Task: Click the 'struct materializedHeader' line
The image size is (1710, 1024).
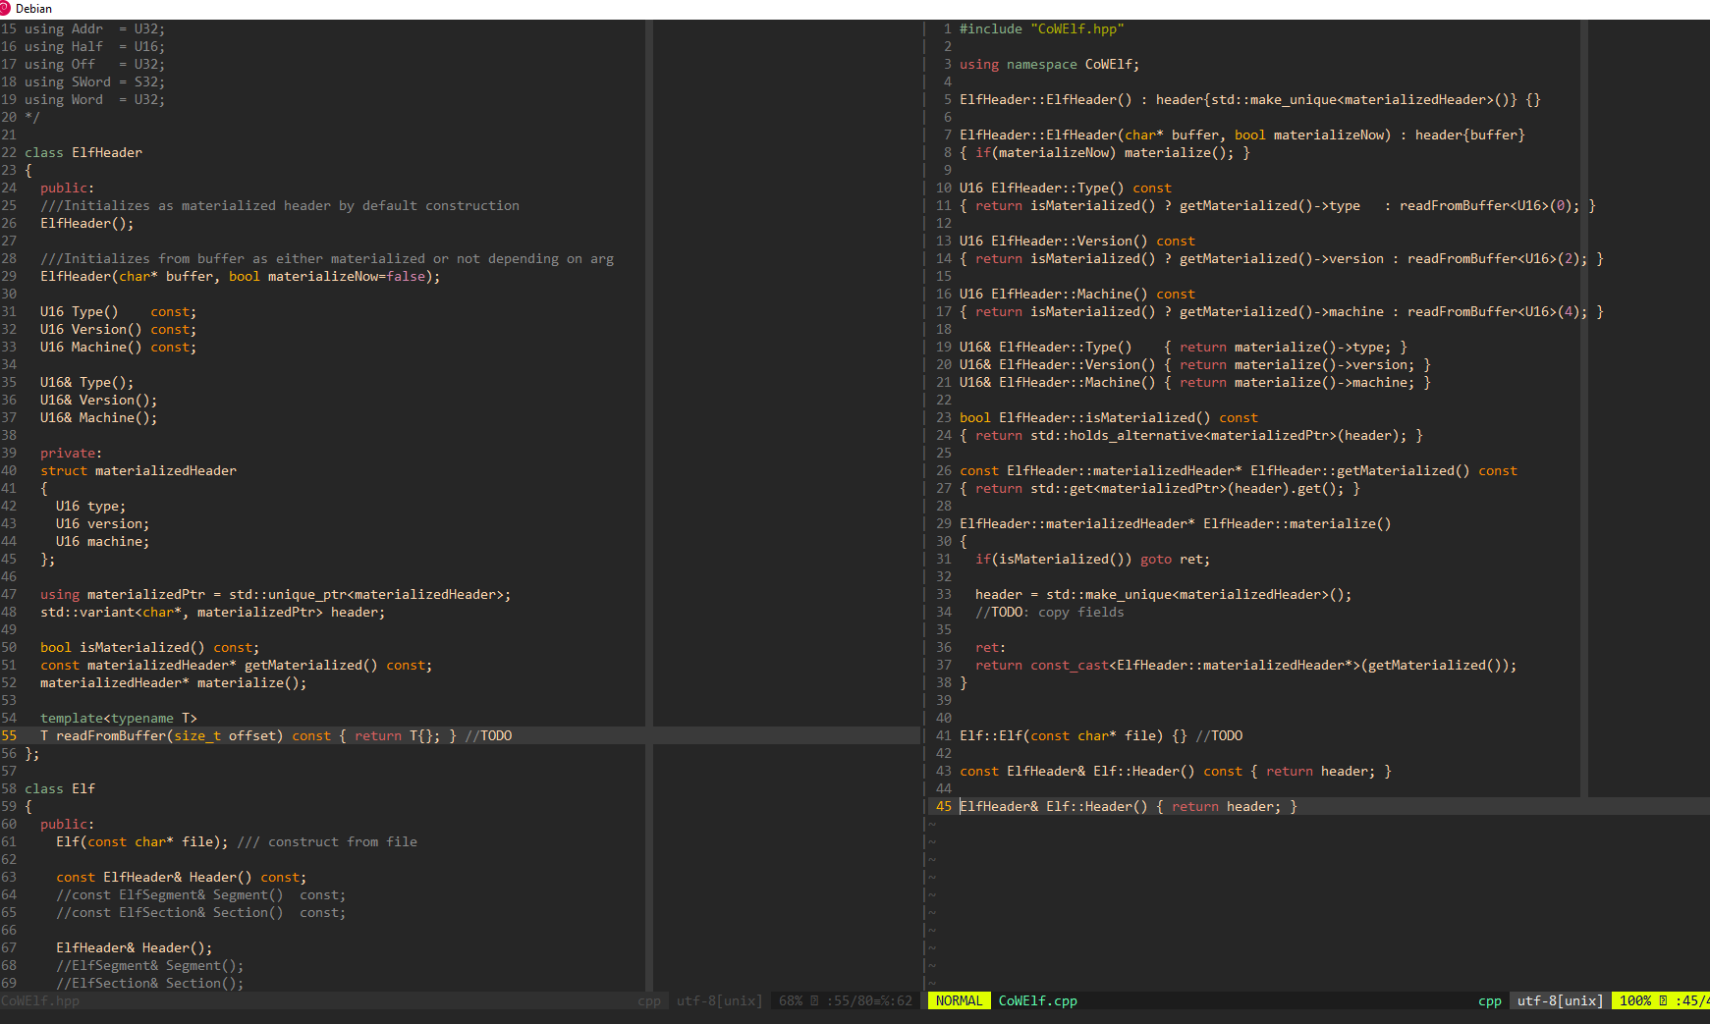Action: (138, 470)
